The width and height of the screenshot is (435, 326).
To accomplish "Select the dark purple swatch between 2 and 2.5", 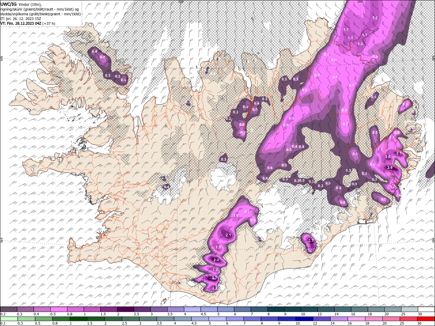I will tap(125, 309).
